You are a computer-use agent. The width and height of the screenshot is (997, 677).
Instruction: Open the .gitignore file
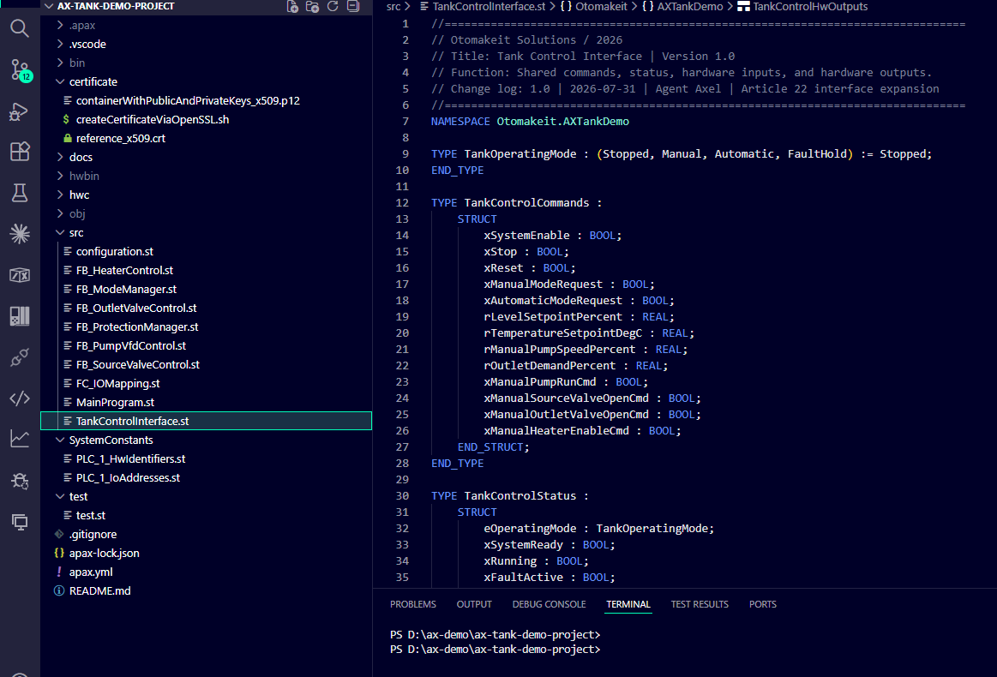[206, 535]
